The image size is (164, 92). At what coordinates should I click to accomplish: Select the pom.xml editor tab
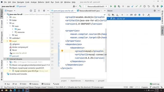[x=63, y=11]
